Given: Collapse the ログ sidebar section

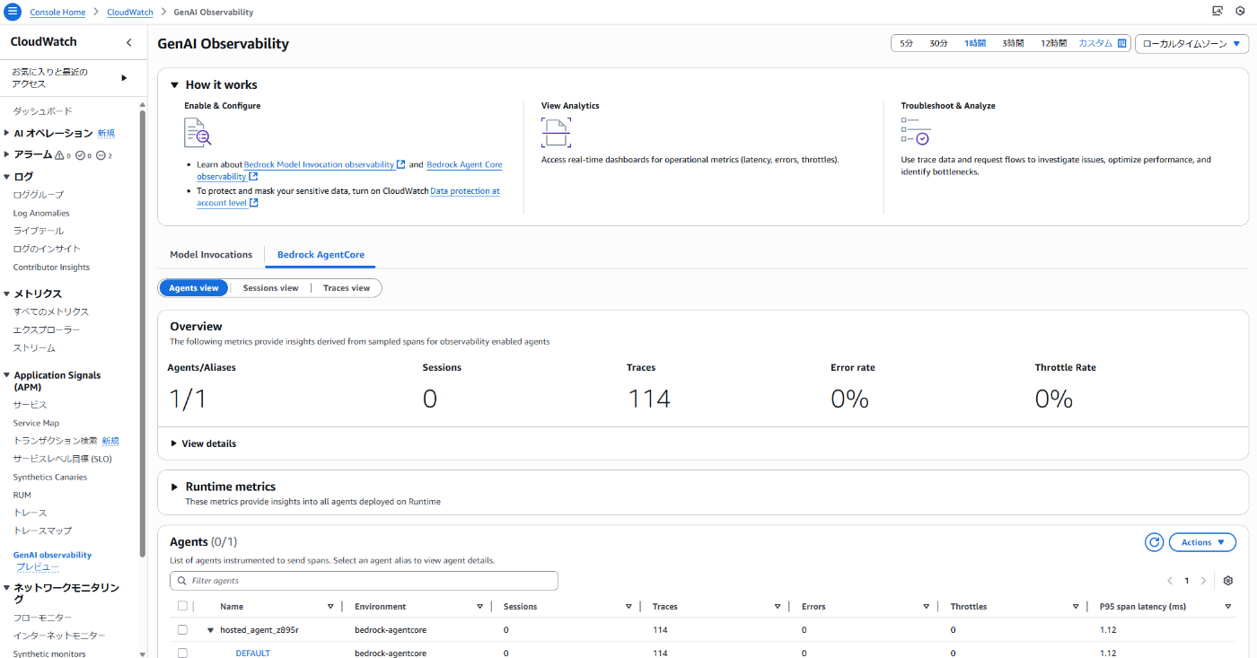Looking at the screenshot, I should [7, 177].
